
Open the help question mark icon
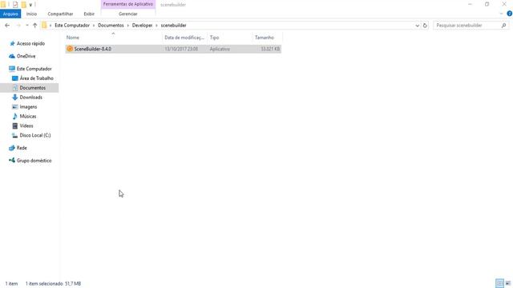pyautogui.click(x=510, y=14)
